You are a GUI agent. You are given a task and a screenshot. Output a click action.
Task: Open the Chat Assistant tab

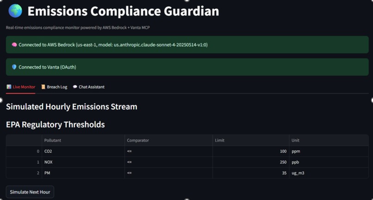[x=89, y=87]
